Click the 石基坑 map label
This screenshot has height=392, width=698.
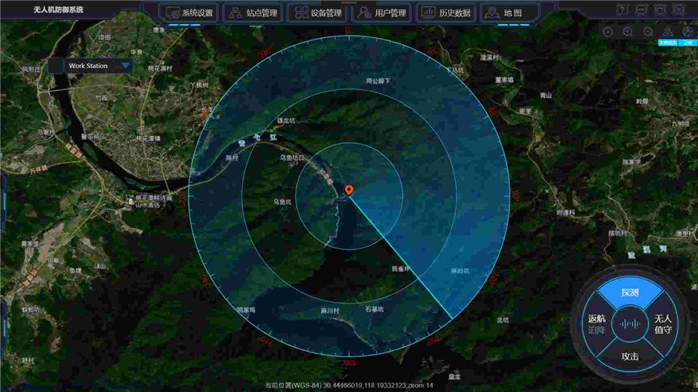pos(375,309)
